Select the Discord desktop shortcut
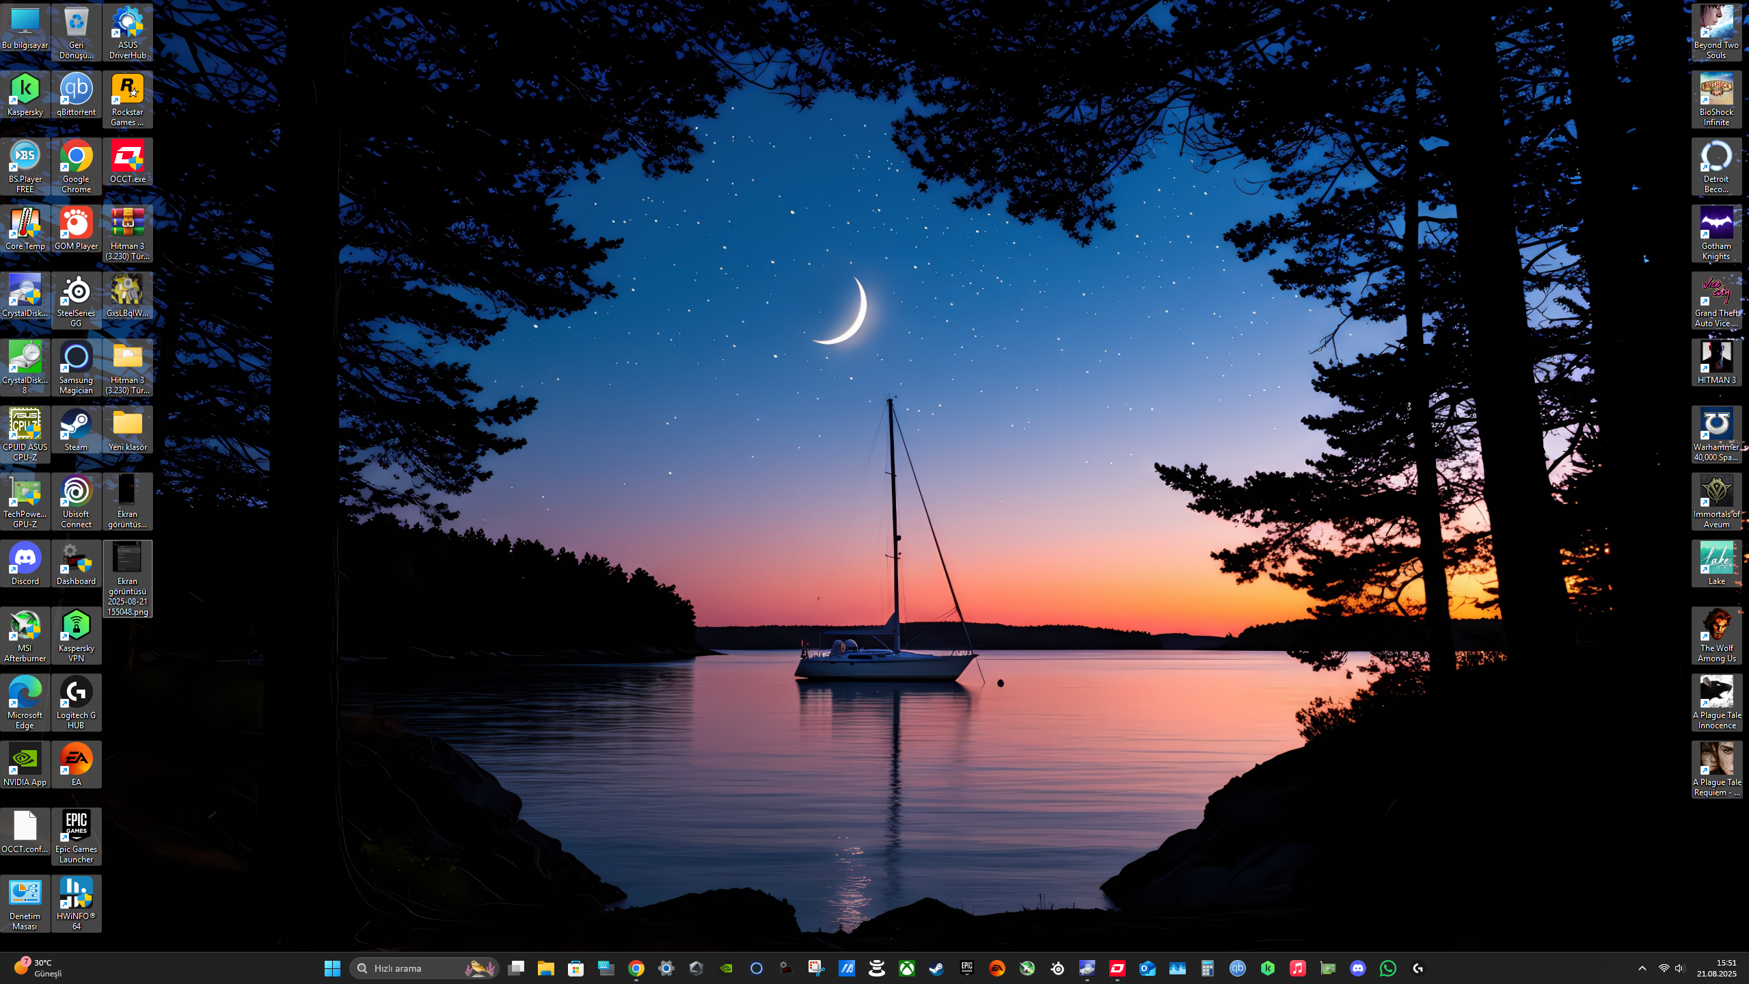 pyautogui.click(x=25, y=564)
